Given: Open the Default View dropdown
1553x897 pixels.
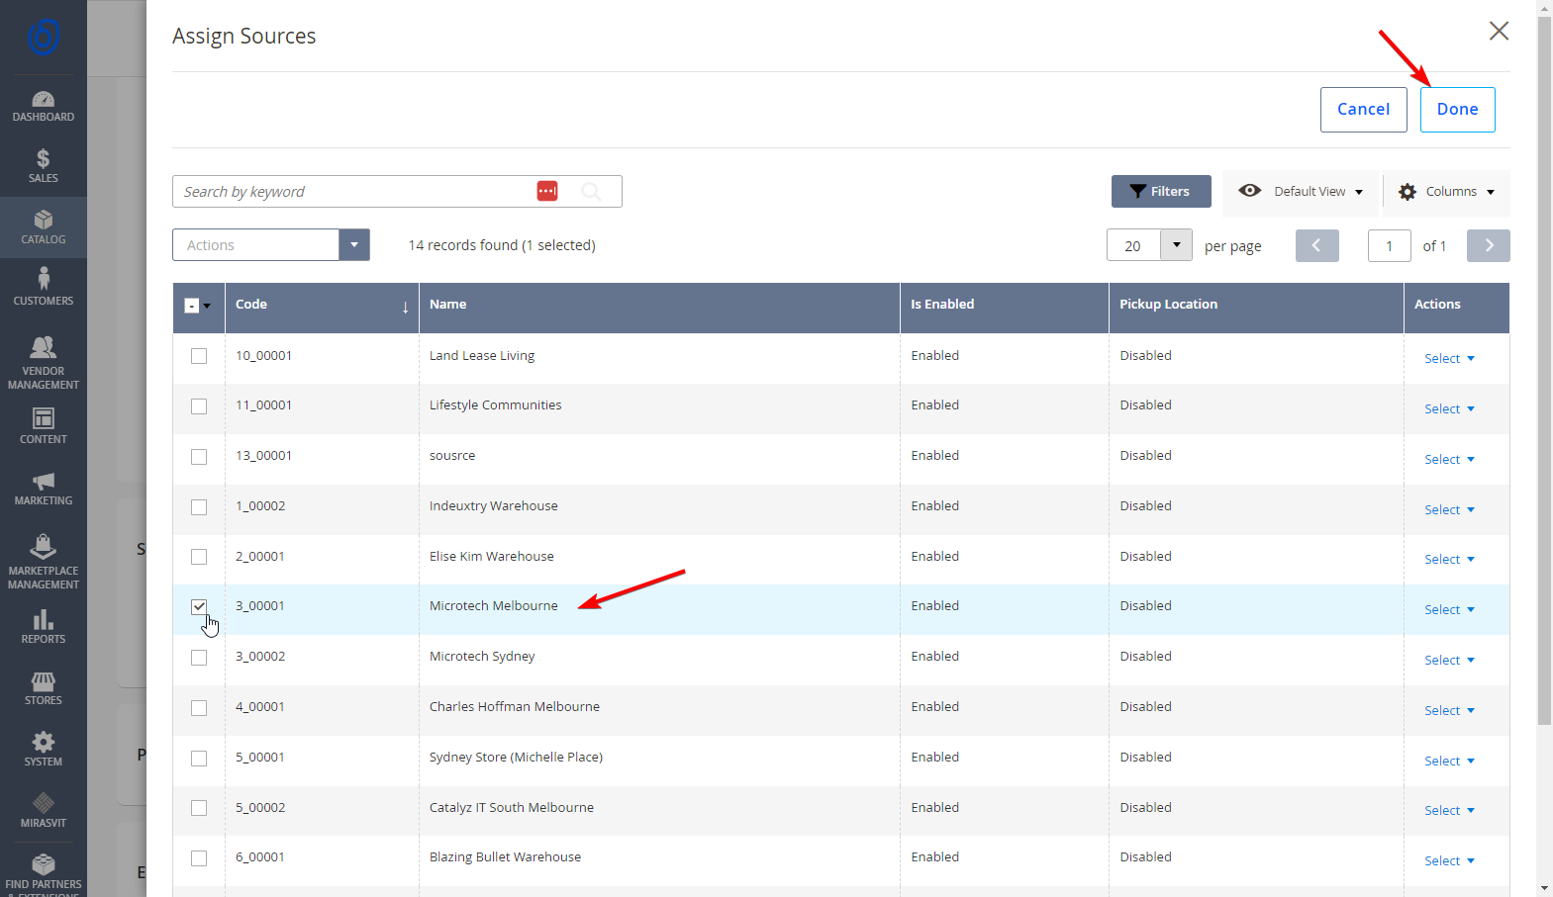Looking at the screenshot, I should click(x=1302, y=192).
